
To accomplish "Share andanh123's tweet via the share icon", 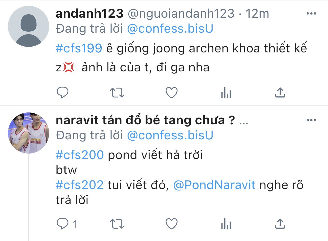I will (x=280, y=93).
